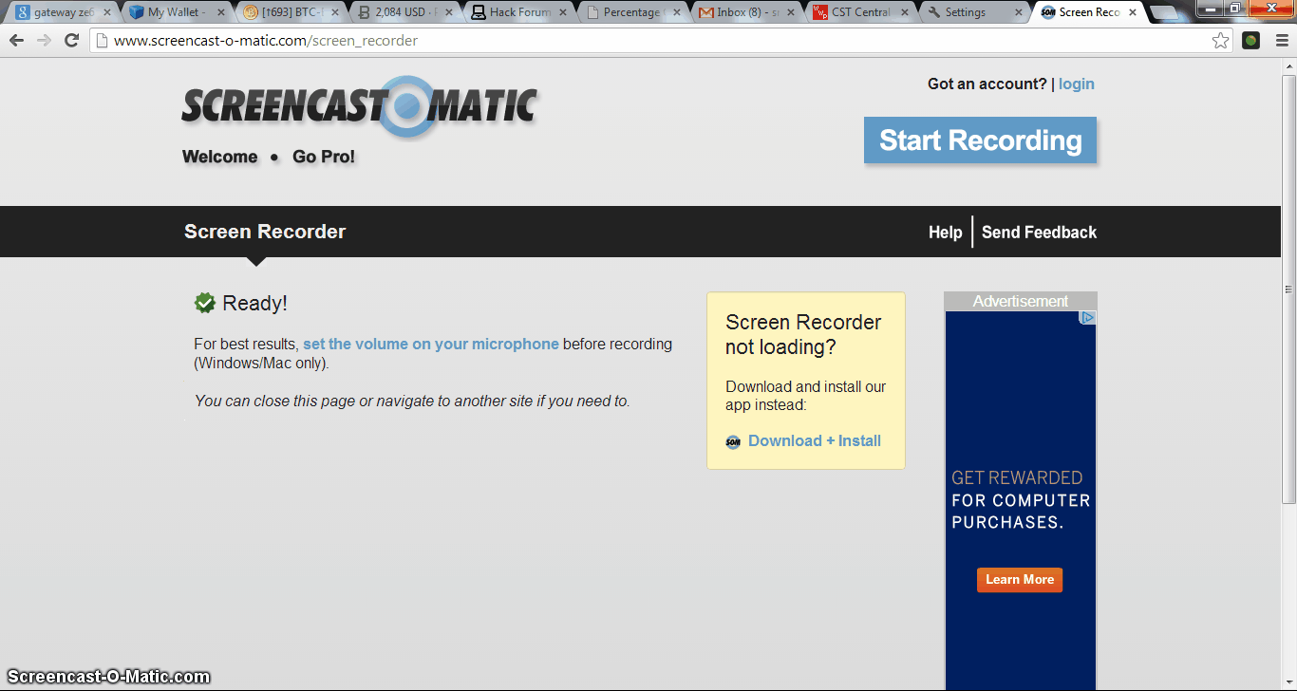Open the Help link
Viewport: 1297px width, 691px height.
click(945, 233)
